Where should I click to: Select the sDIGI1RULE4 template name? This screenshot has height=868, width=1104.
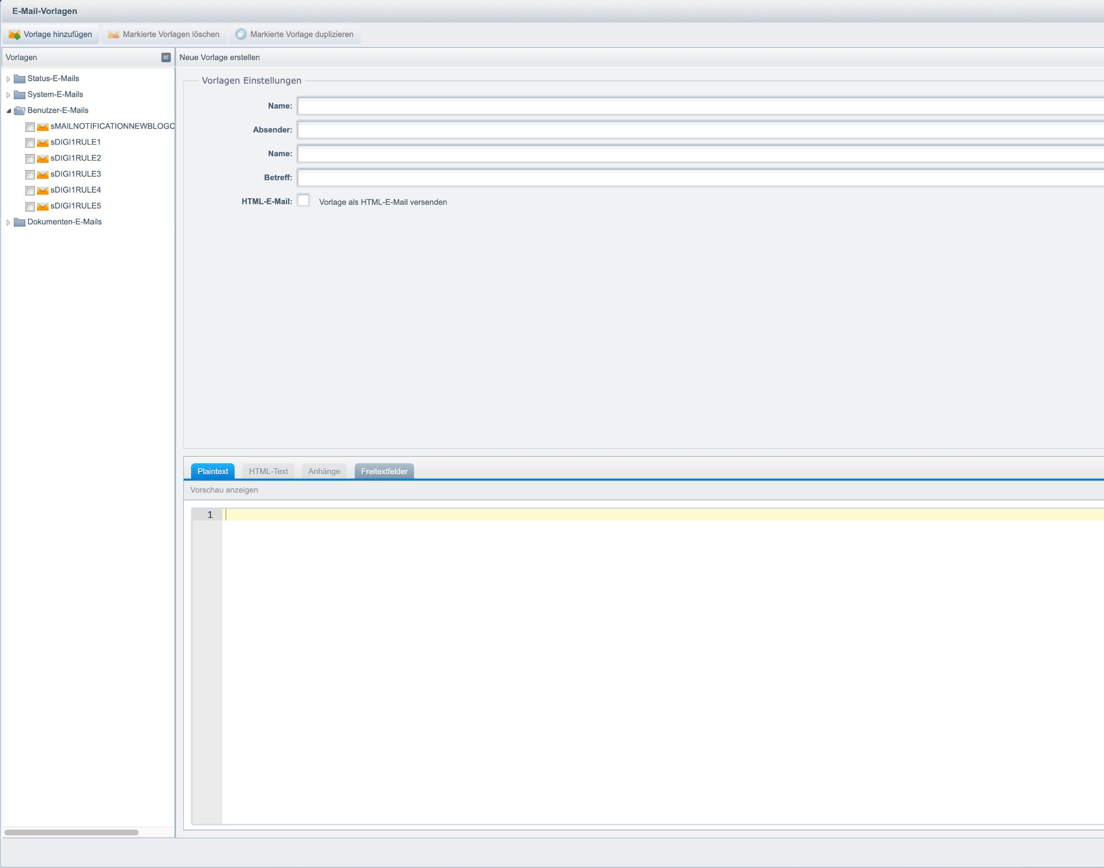click(x=76, y=190)
